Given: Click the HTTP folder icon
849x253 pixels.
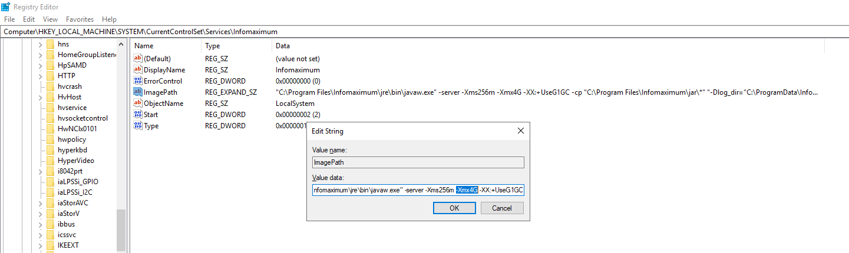Looking at the screenshot, I should click(x=51, y=76).
